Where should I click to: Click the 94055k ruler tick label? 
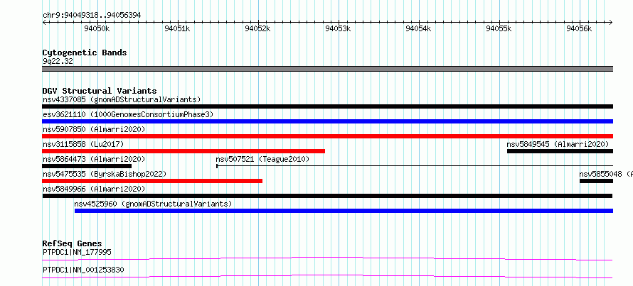pos(499,28)
